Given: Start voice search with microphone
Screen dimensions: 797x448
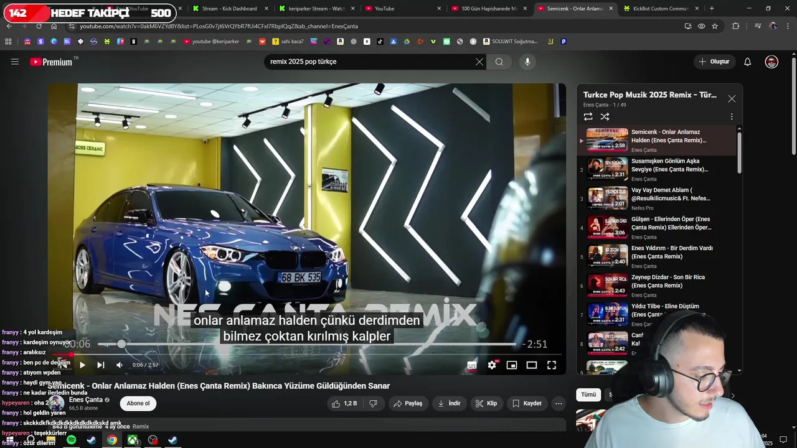Looking at the screenshot, I should 527,62.
